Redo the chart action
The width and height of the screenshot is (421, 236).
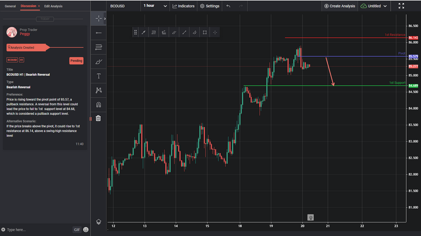(240, 6)
